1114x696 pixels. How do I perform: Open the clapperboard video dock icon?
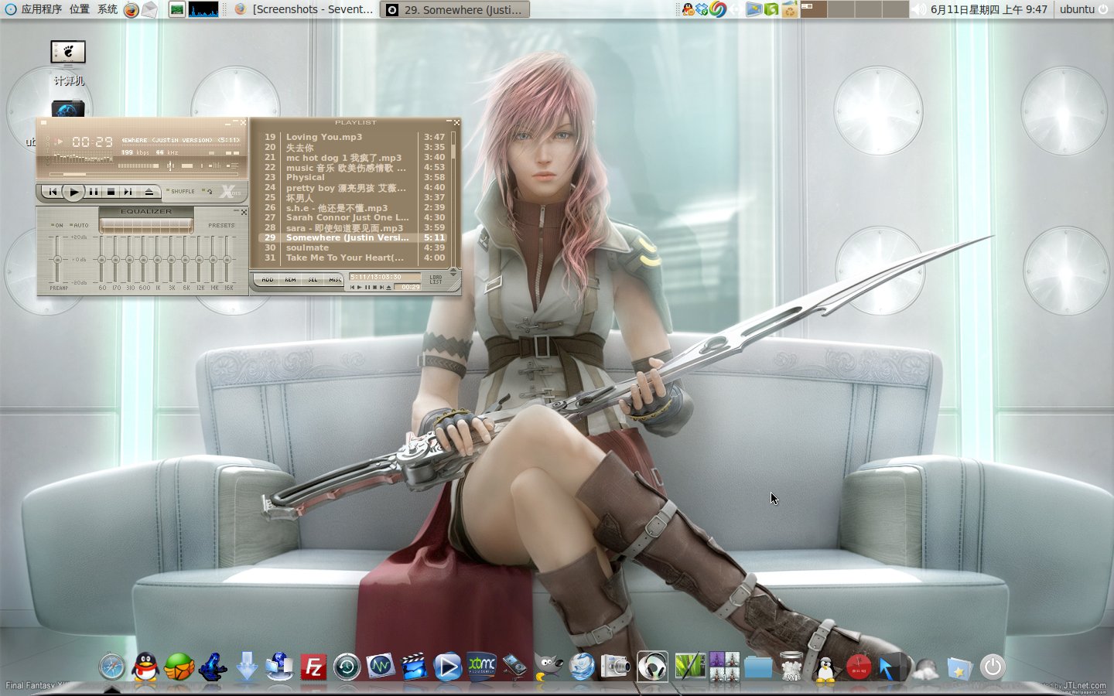(x=414, y=667)
